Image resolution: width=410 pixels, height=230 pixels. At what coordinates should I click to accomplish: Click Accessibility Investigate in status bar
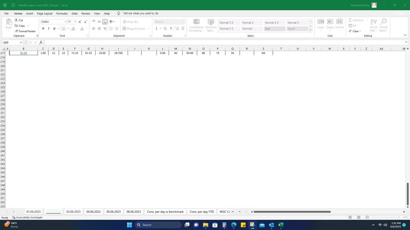(x=27, y=217)
